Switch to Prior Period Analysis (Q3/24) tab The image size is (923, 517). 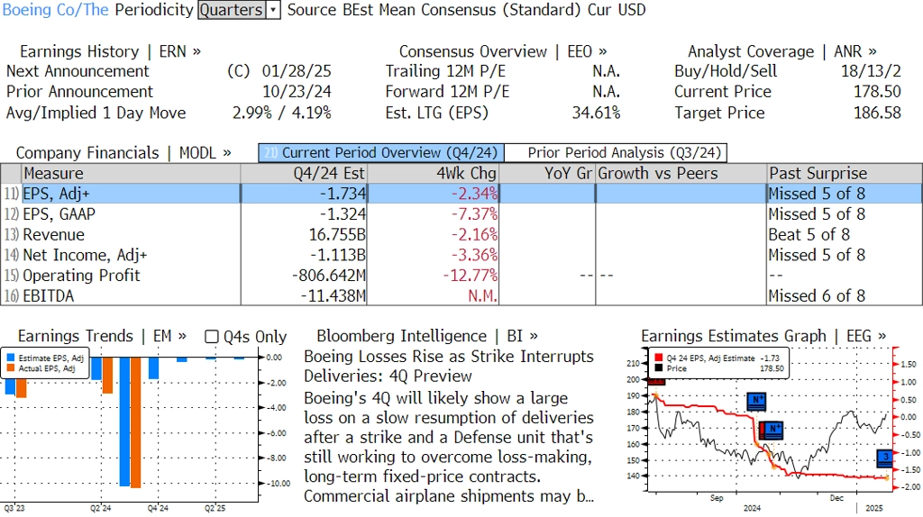(x=616, y=153)
